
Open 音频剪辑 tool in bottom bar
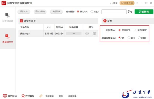click(50, 96)
